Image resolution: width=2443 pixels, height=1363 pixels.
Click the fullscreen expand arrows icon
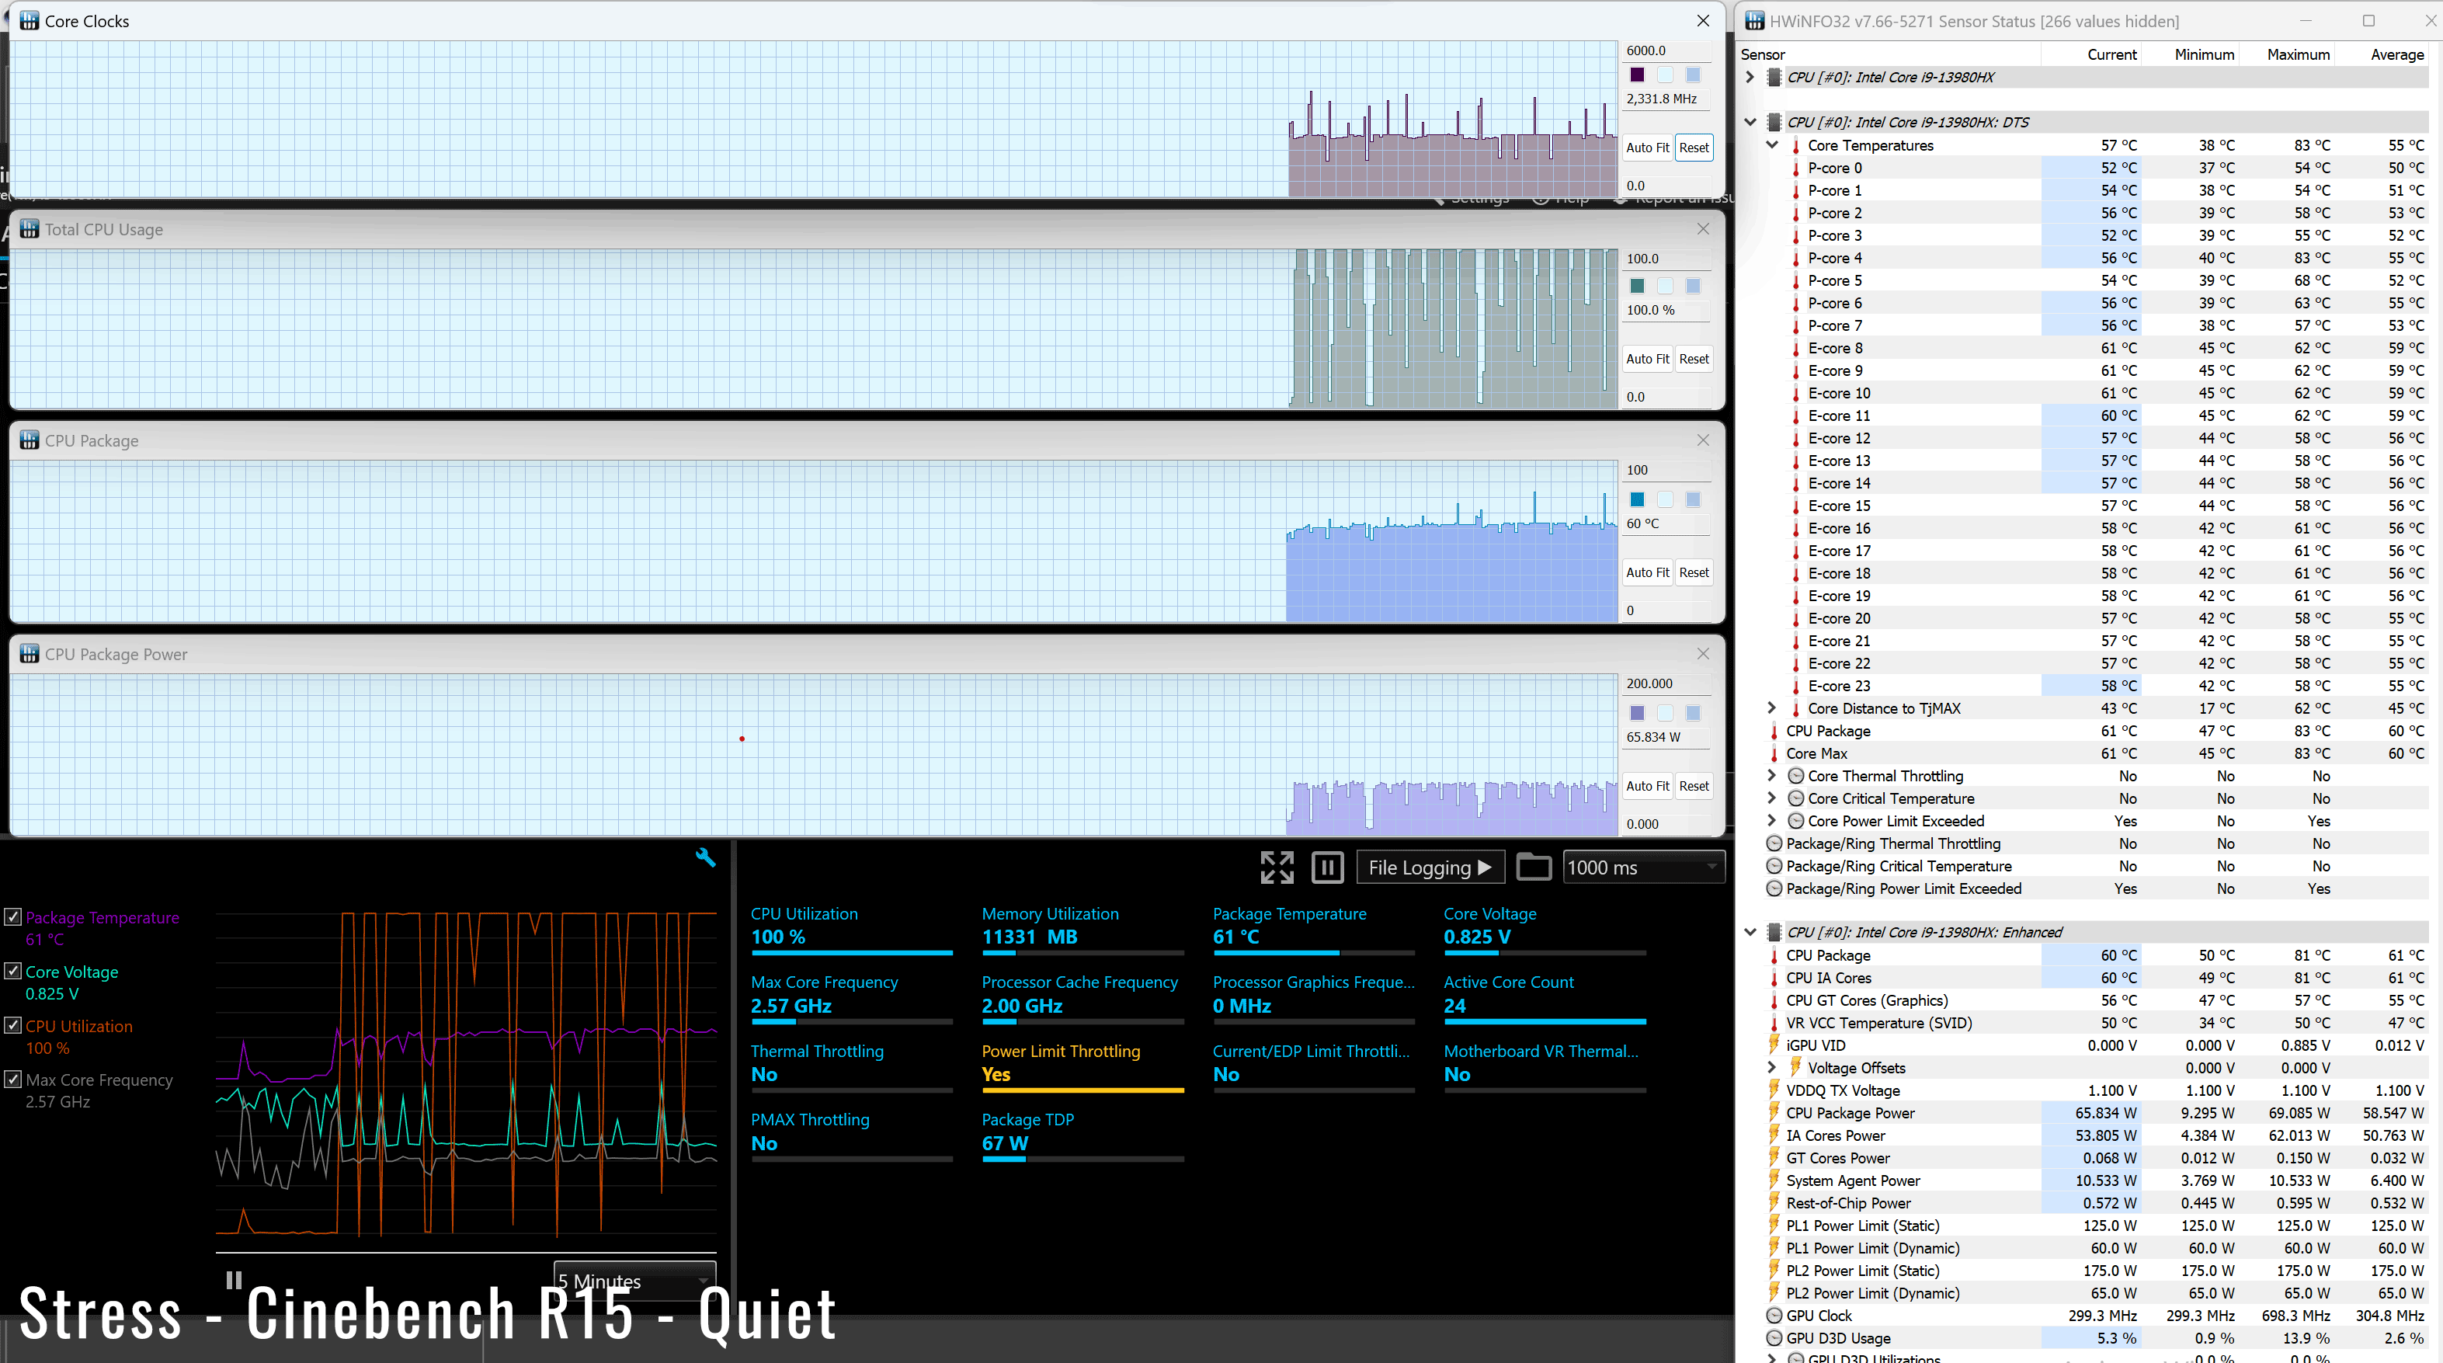coord(1277,867)
